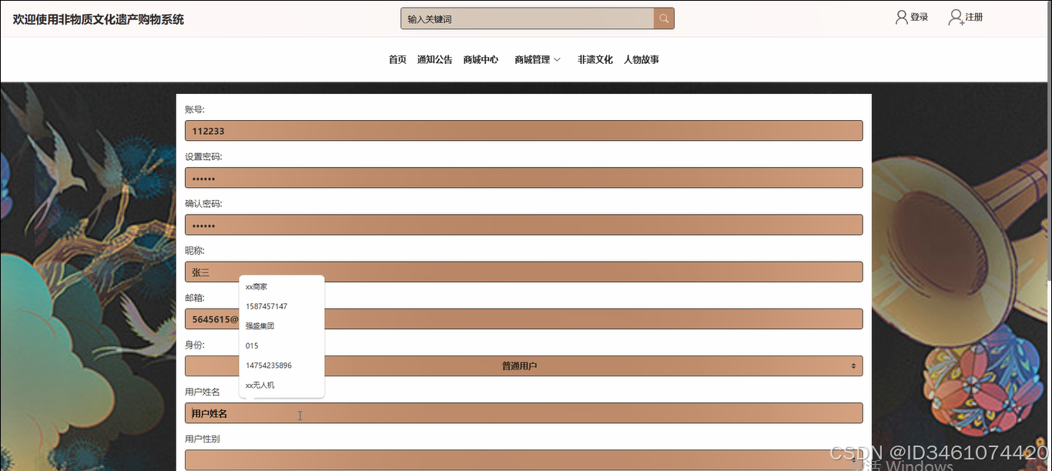Open 通知公告 menu item
1052x471 pixels.
click(434, 59)
